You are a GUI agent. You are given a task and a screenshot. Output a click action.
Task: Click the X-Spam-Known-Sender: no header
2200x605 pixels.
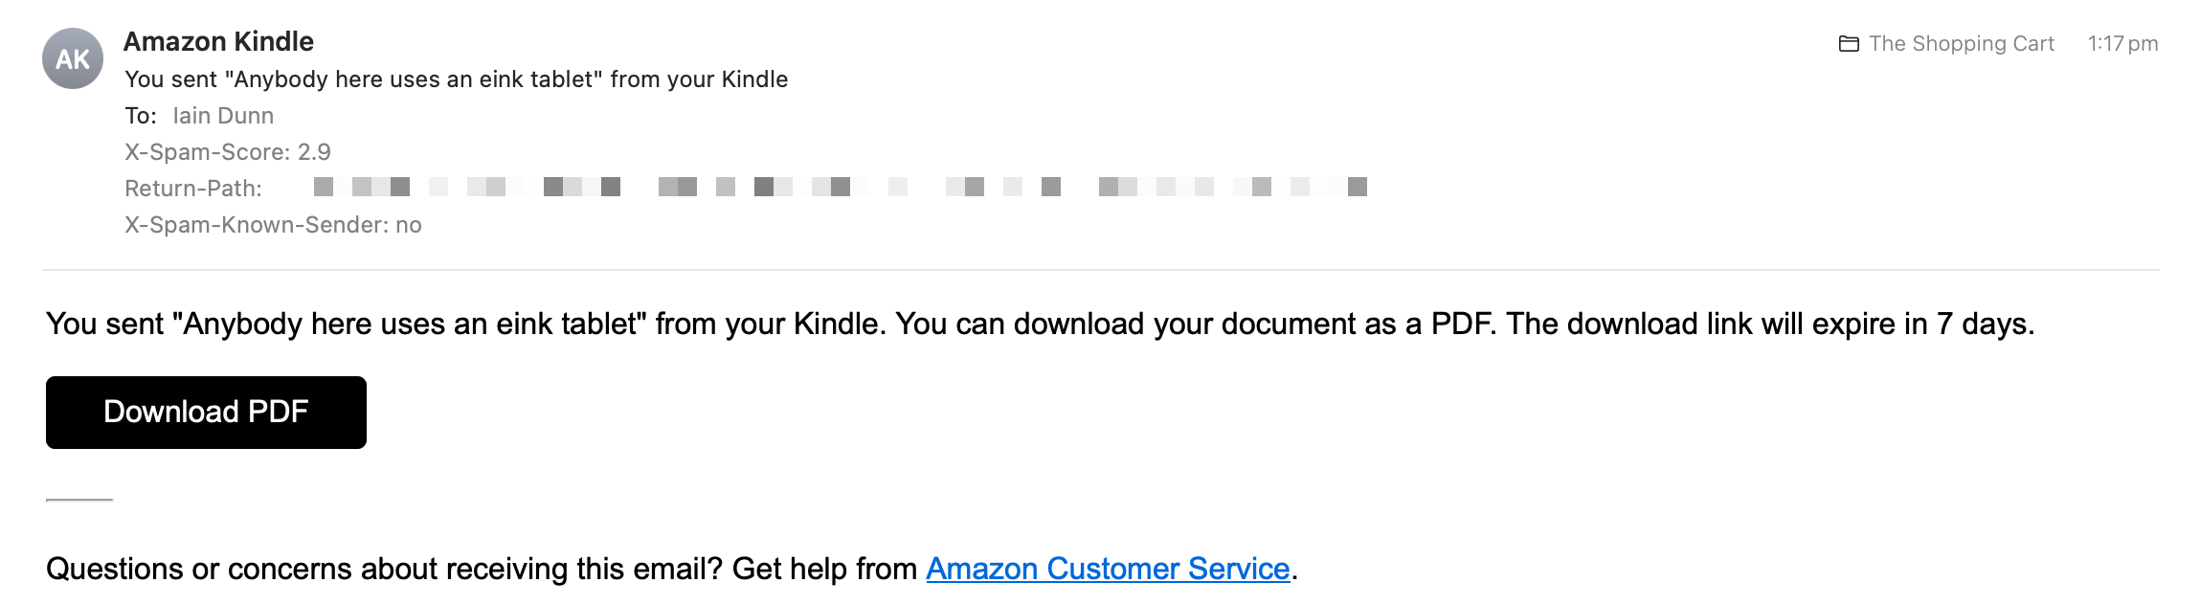tap(273, 225)
